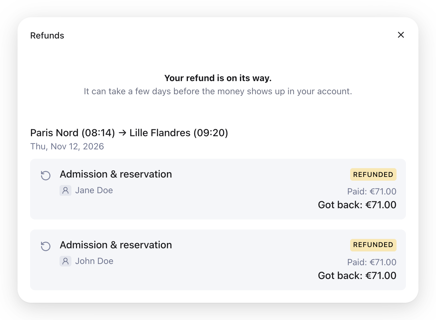Click the REFUNDED badge in John Doe's card

[x=373, y=245]
